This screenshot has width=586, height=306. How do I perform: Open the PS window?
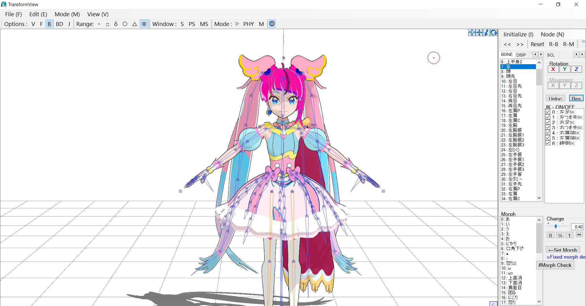(192, 24)
